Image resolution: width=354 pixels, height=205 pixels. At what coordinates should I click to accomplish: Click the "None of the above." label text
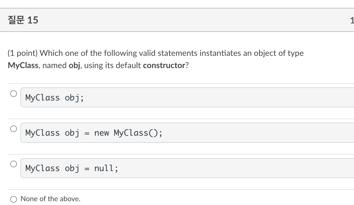click(50, 199)
